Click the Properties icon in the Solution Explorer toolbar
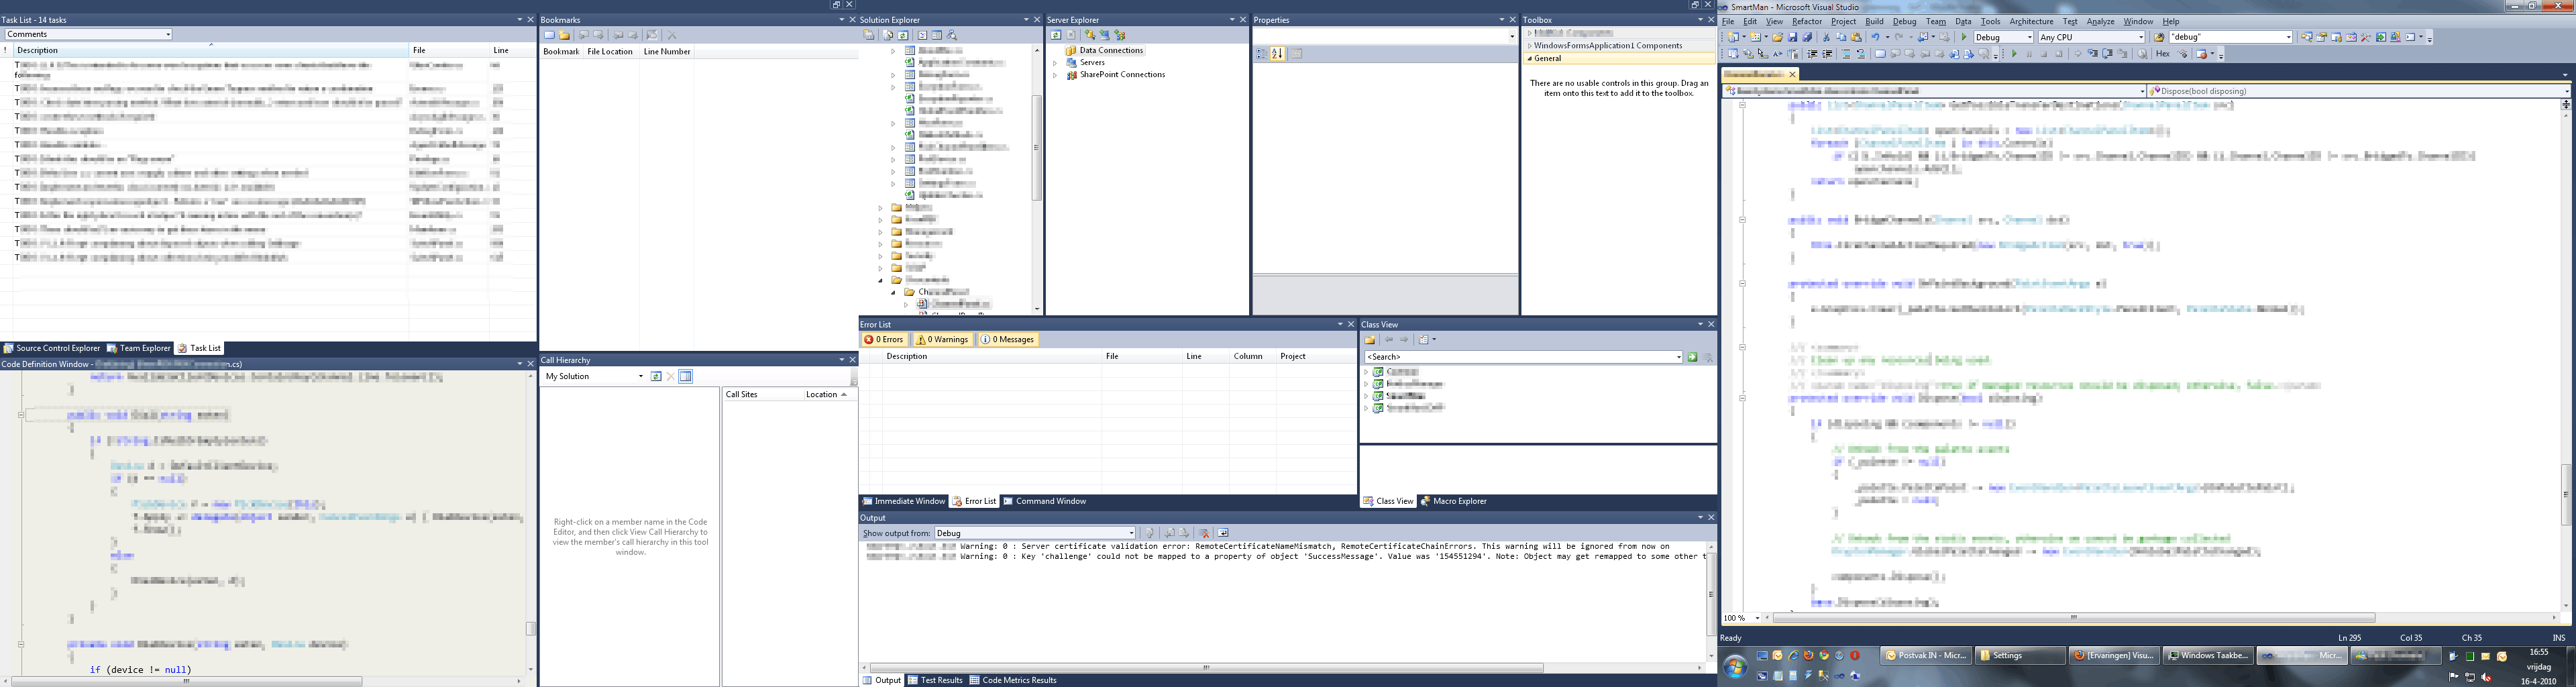The image size is (2576, 687). [869, 35]
